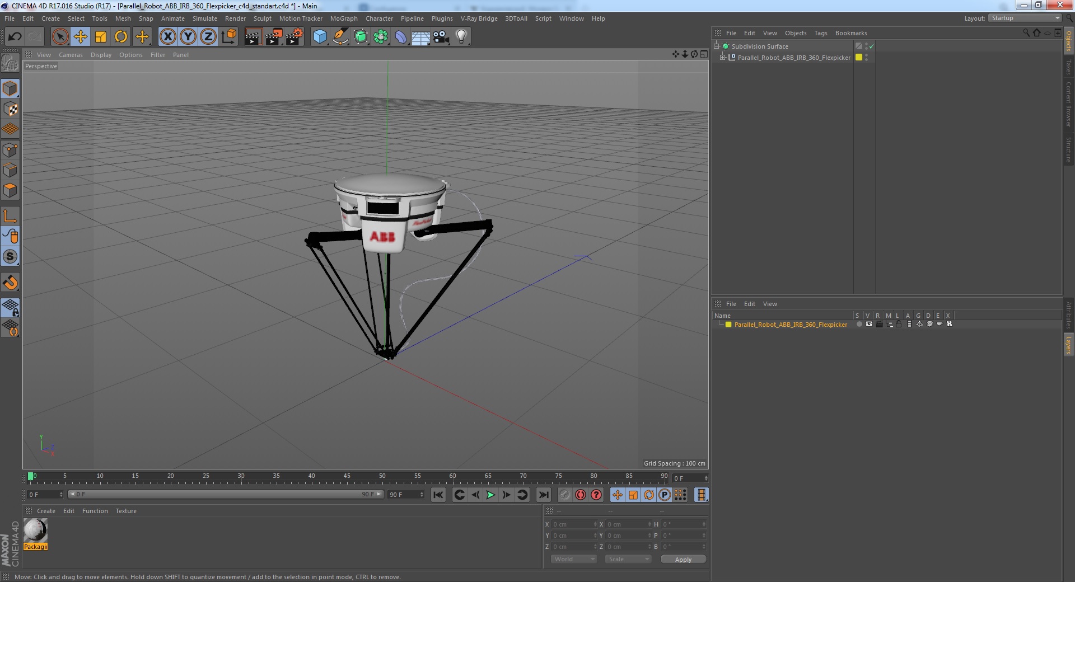The width and height of the screenshot is (1075, 648).
Task: Click the Undo arrow icon
Action: coord(15,37)
